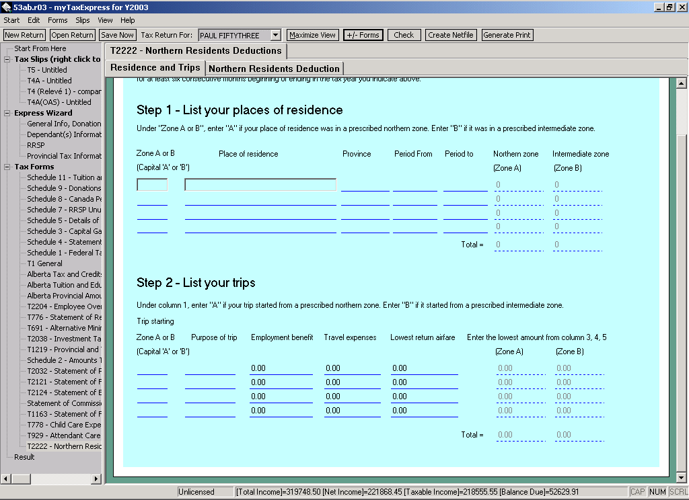Click the Maximize View button

click(312, 35)
